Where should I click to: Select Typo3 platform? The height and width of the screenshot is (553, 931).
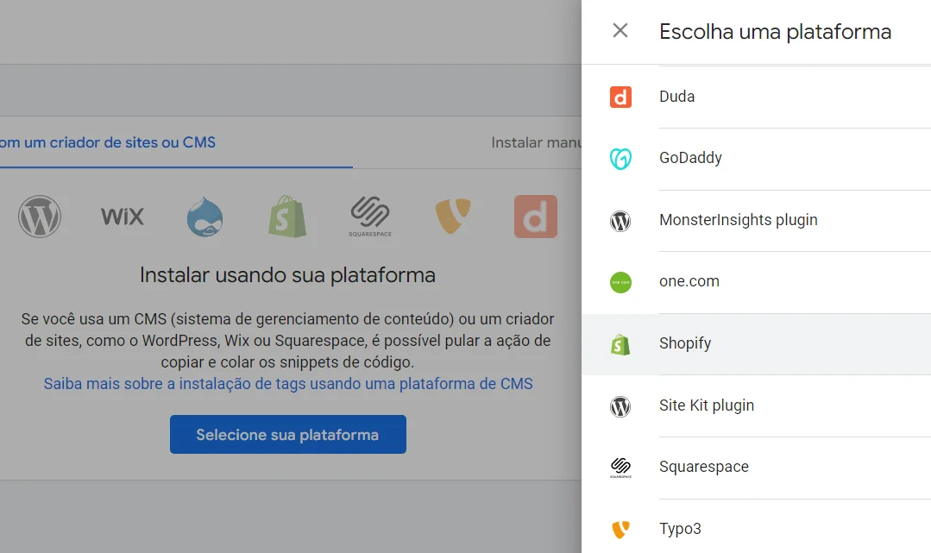coord(757,527)
